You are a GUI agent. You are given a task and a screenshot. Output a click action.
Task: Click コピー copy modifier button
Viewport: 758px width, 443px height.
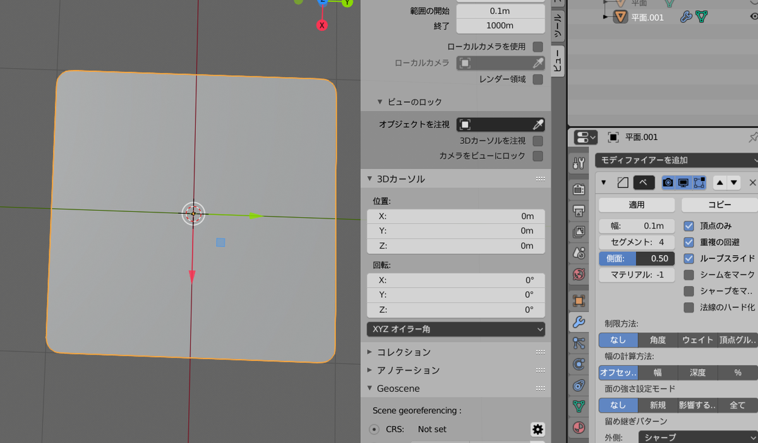(x=719, y=205)
